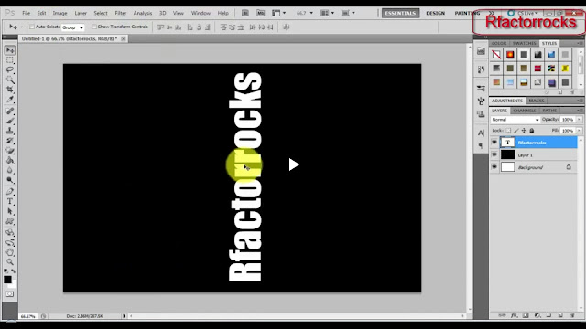The width and height of the screenshot is (586, 329).
Task: Open the File menu
Action: [27, 13]
